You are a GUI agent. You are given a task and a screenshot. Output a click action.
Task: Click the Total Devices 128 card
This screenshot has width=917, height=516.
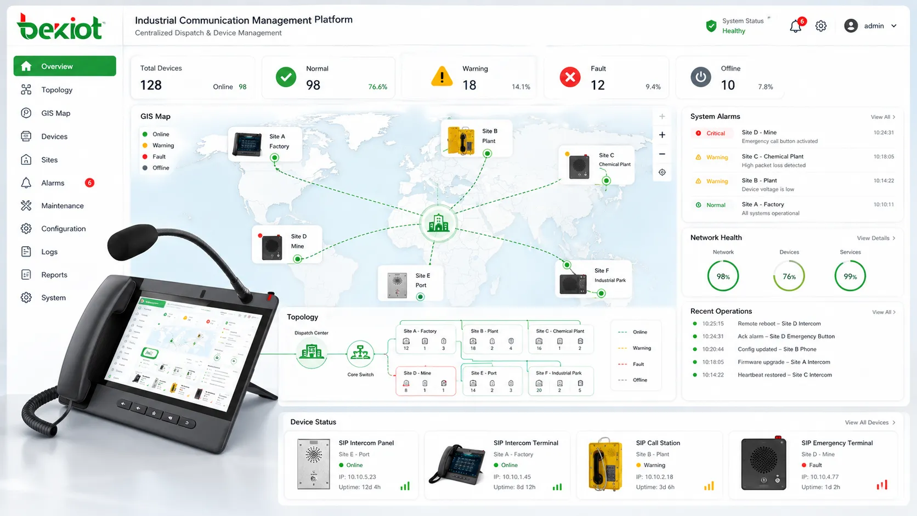tap(193, 77)
